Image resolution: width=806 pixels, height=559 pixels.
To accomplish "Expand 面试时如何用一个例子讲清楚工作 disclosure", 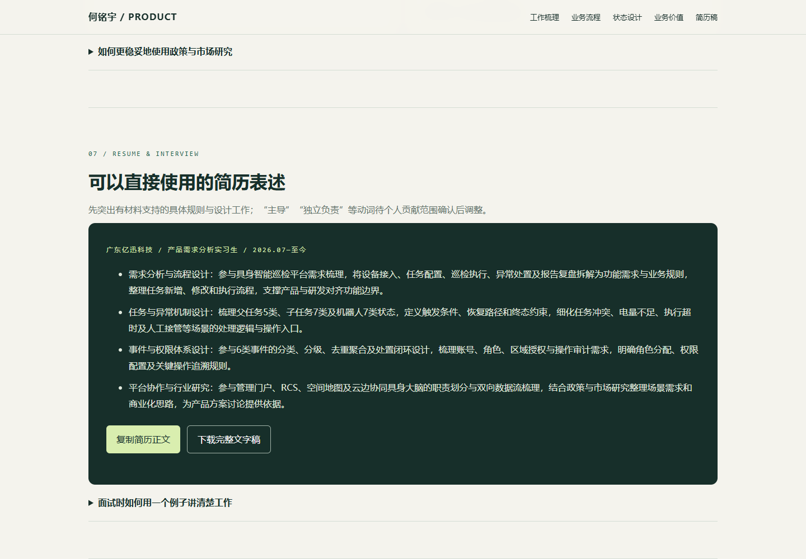I will coord(403,503).
